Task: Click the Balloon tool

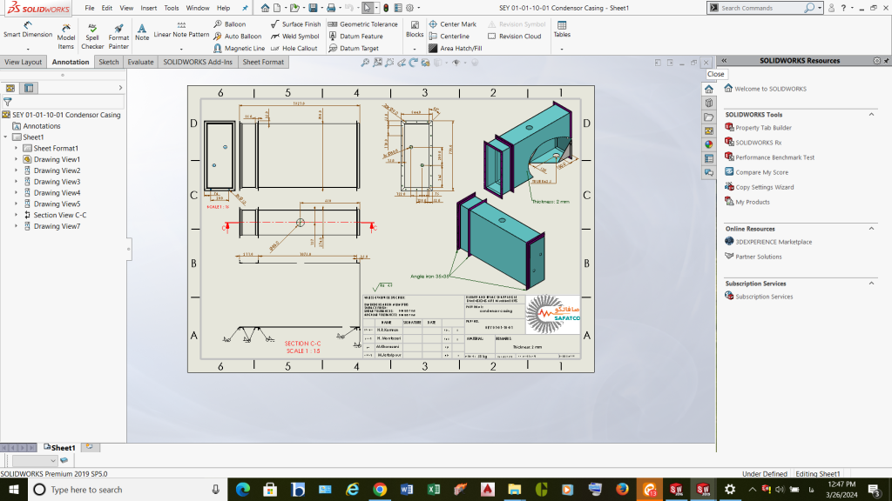Action: (x=230, y=24)
